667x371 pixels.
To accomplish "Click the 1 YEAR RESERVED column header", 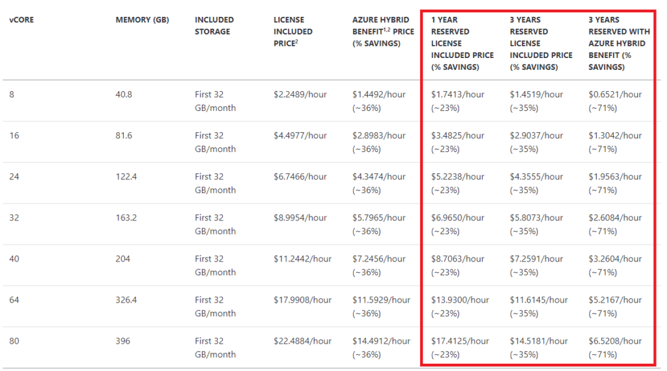I will [x=462, y=43].
